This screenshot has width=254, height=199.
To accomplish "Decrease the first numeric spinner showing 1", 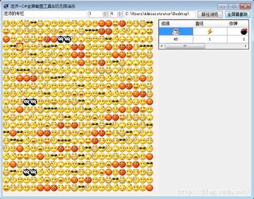I will [x=105, y=16].
